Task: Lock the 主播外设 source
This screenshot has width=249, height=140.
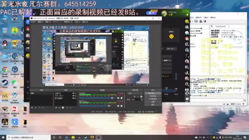Action: (x=76, y=93)
